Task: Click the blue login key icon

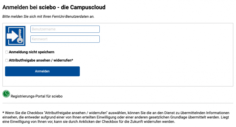Action: pos(15,36)
